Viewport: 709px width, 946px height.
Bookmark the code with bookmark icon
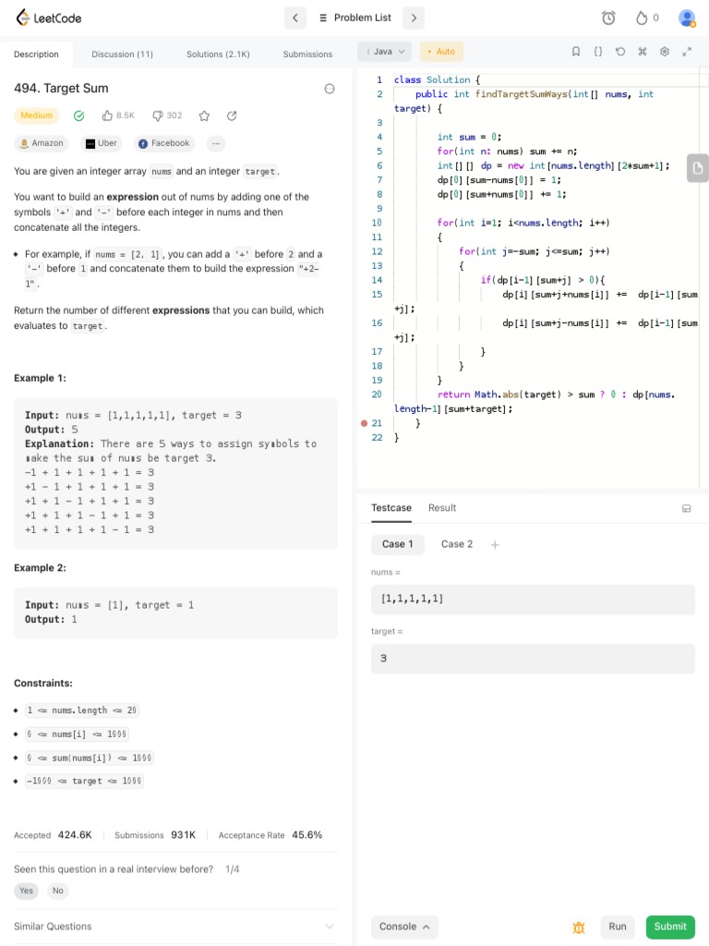tap(576, 52)
